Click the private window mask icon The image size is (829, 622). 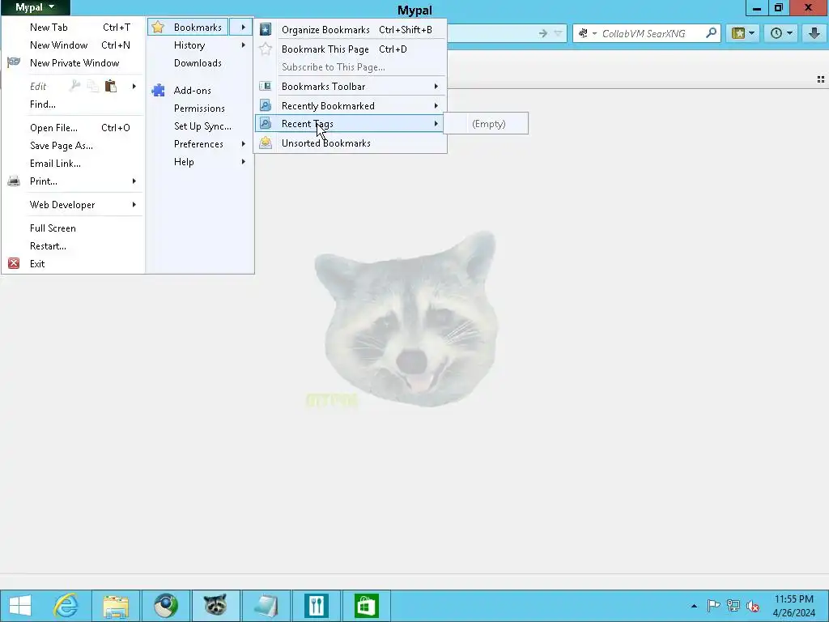coord(14,62)
